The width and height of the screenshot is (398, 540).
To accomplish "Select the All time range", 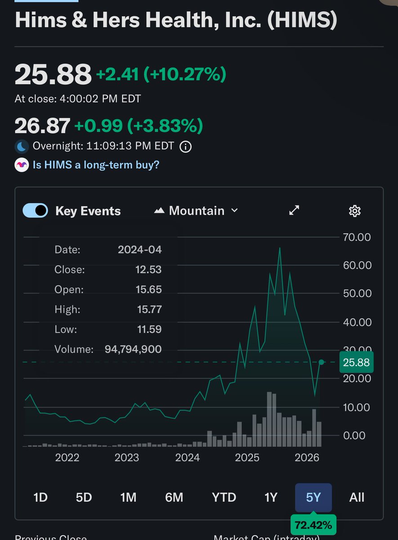I will pyautogui.click(x=357, y=497).
